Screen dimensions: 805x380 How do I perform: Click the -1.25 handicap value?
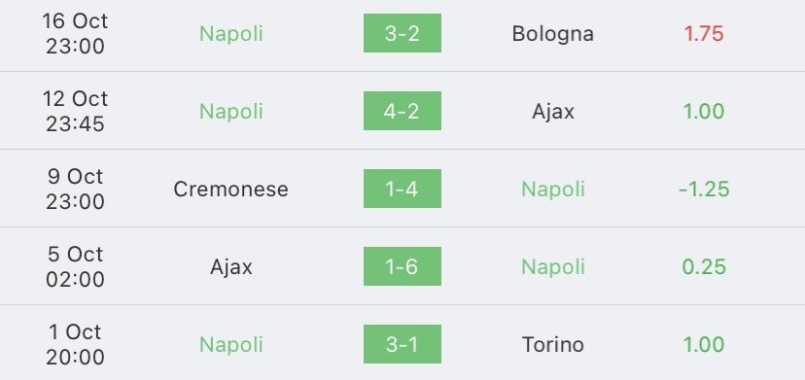pos(704,189)
